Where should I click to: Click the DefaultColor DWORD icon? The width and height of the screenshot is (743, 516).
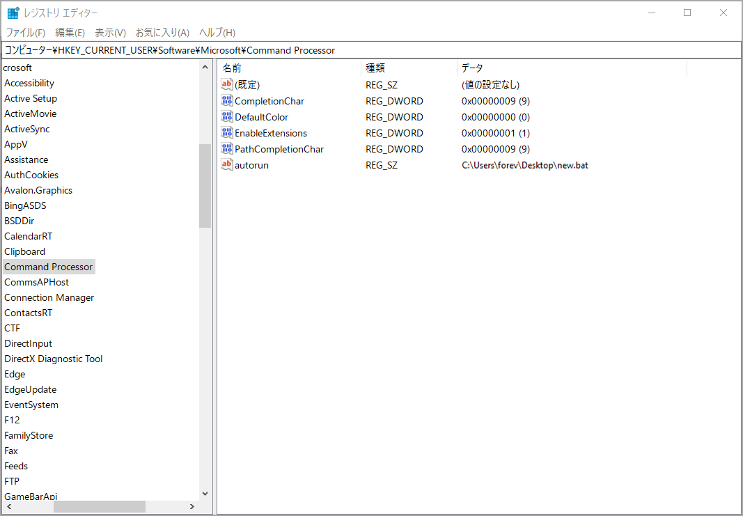226,117
